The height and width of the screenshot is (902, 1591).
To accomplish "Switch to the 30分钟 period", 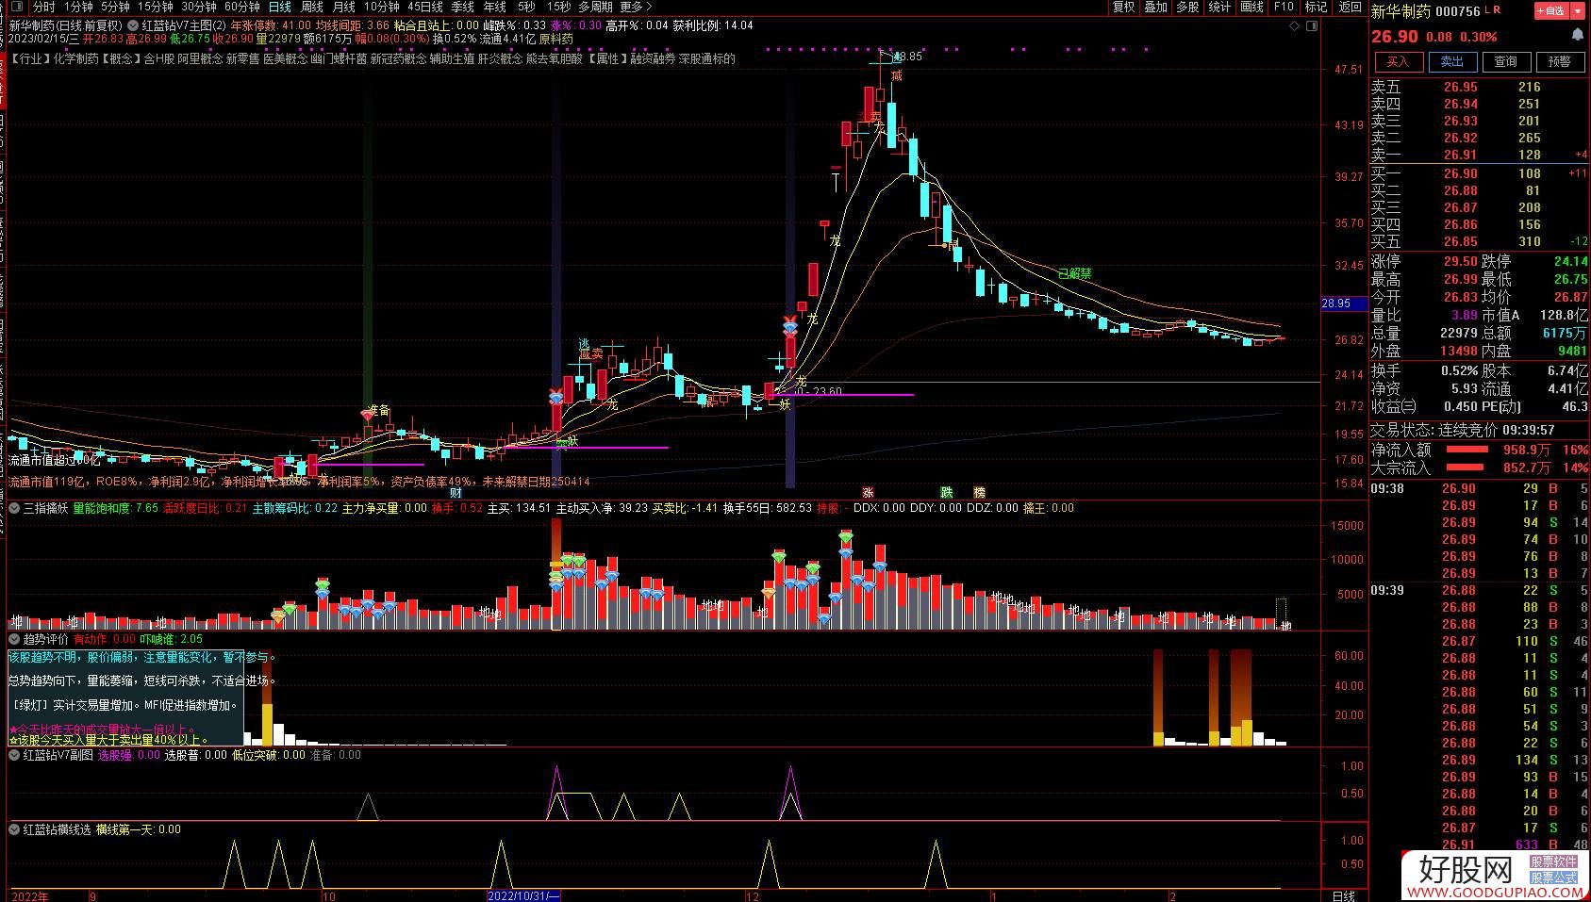I will point(199,7).
